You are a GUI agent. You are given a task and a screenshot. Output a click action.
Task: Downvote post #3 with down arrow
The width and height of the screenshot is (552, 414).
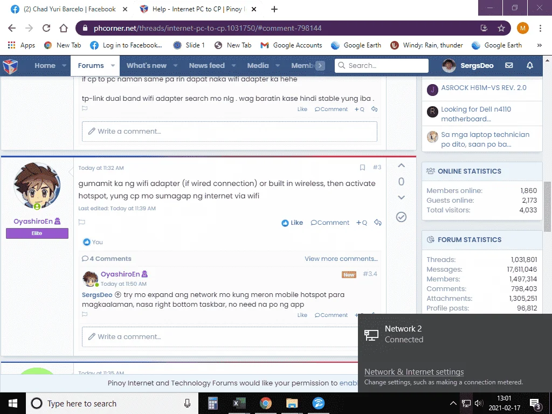(x=401, y=197)
